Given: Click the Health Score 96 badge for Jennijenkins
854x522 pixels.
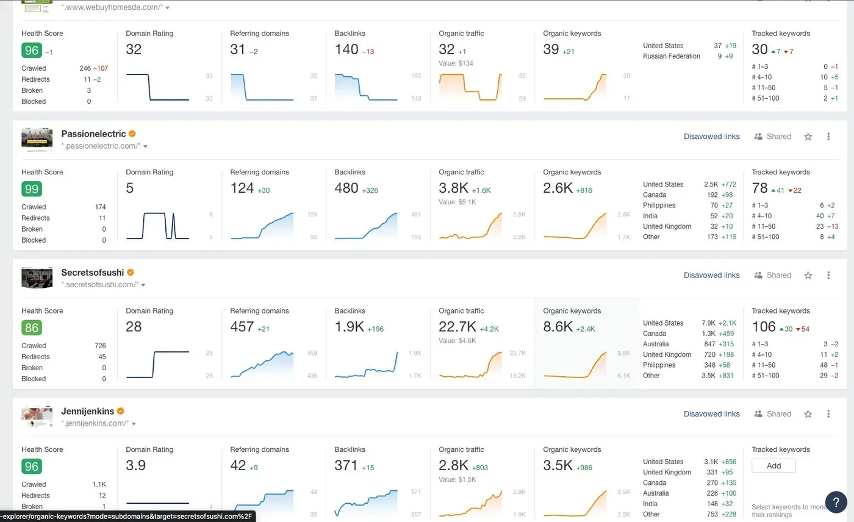Looking at the screenshot, I should coord(32,467).
